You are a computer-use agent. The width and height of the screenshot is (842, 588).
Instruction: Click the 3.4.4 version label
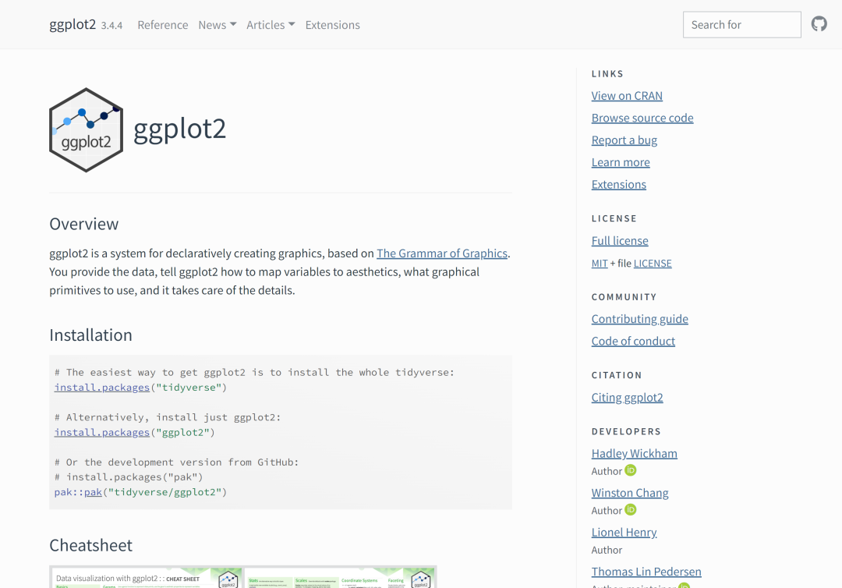(111, 25)
